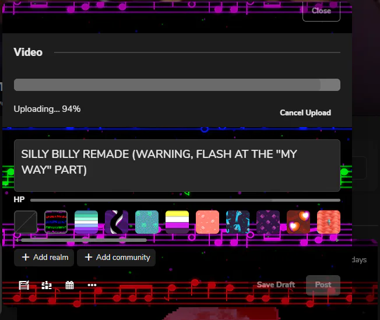Viewport: 380px width, 320px height.
Task: Choose the coral scales background
Action: (329, 222)
